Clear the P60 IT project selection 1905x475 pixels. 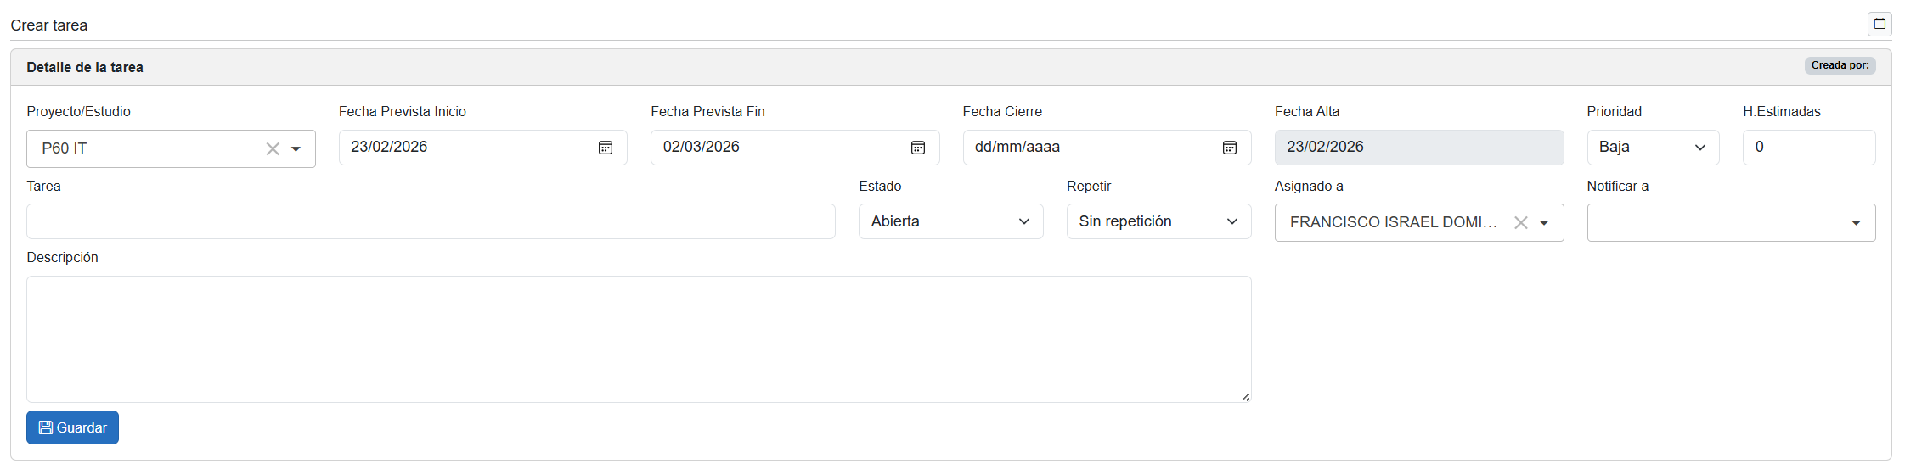[273, 149]
